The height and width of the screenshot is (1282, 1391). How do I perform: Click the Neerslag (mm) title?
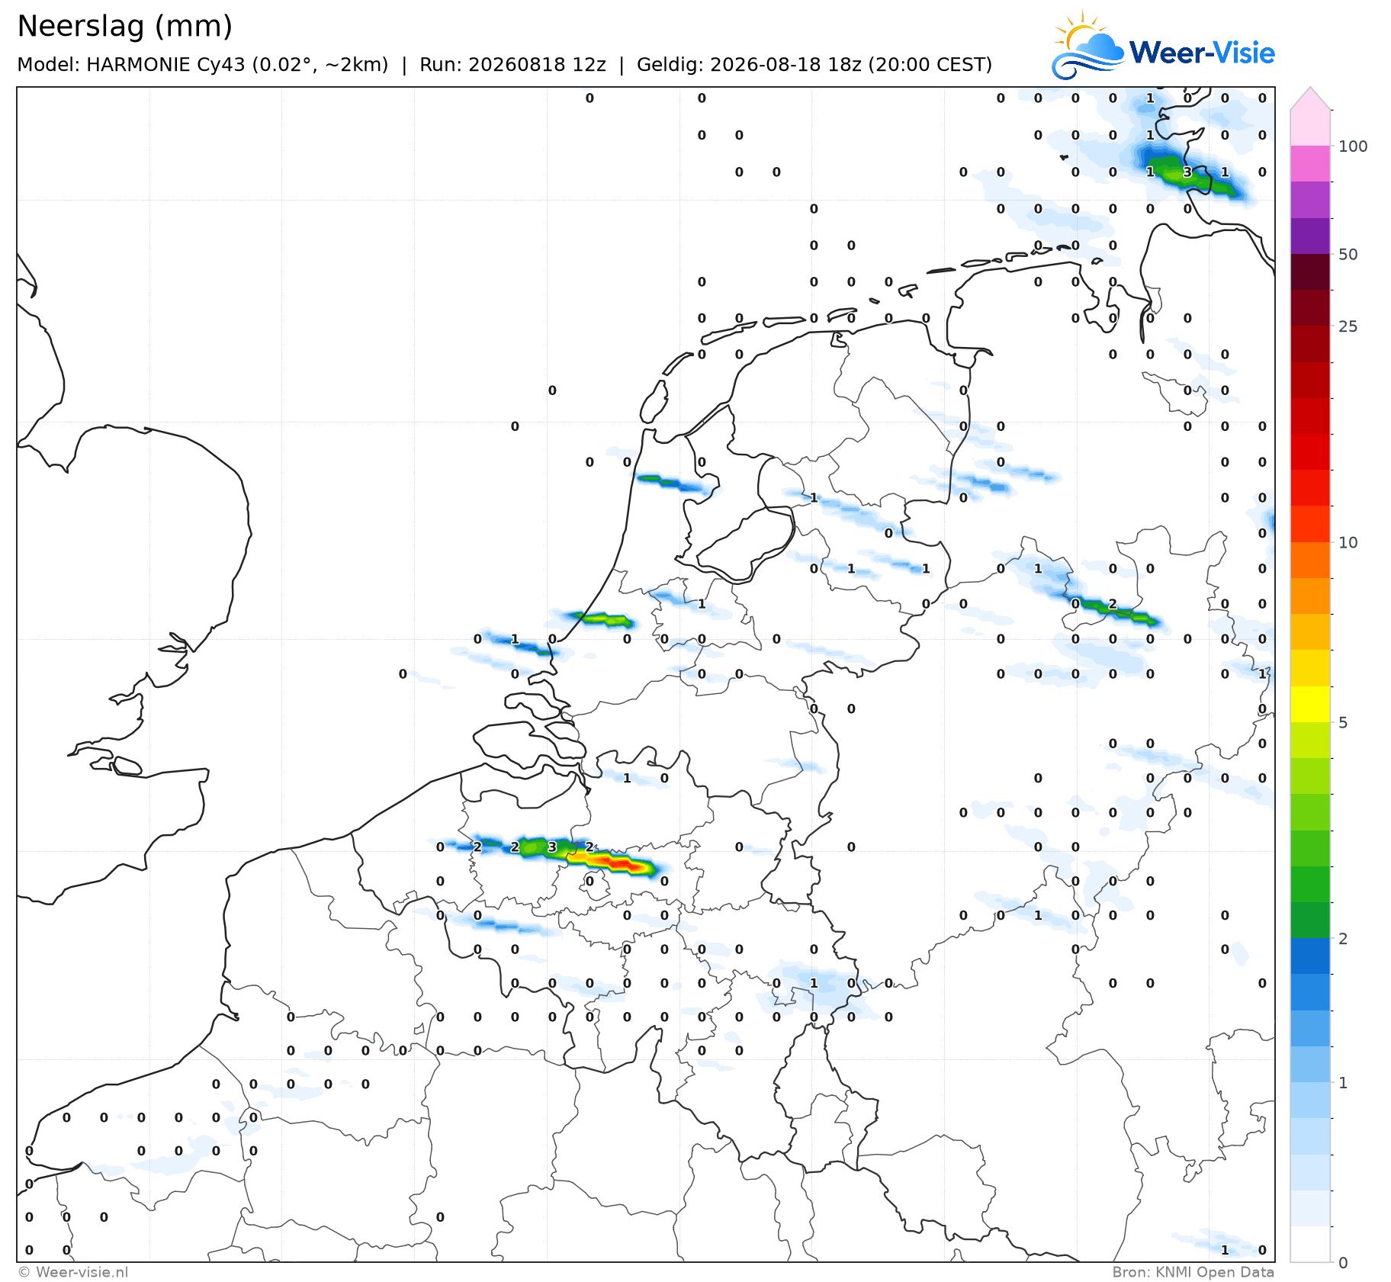coord(124,27)
